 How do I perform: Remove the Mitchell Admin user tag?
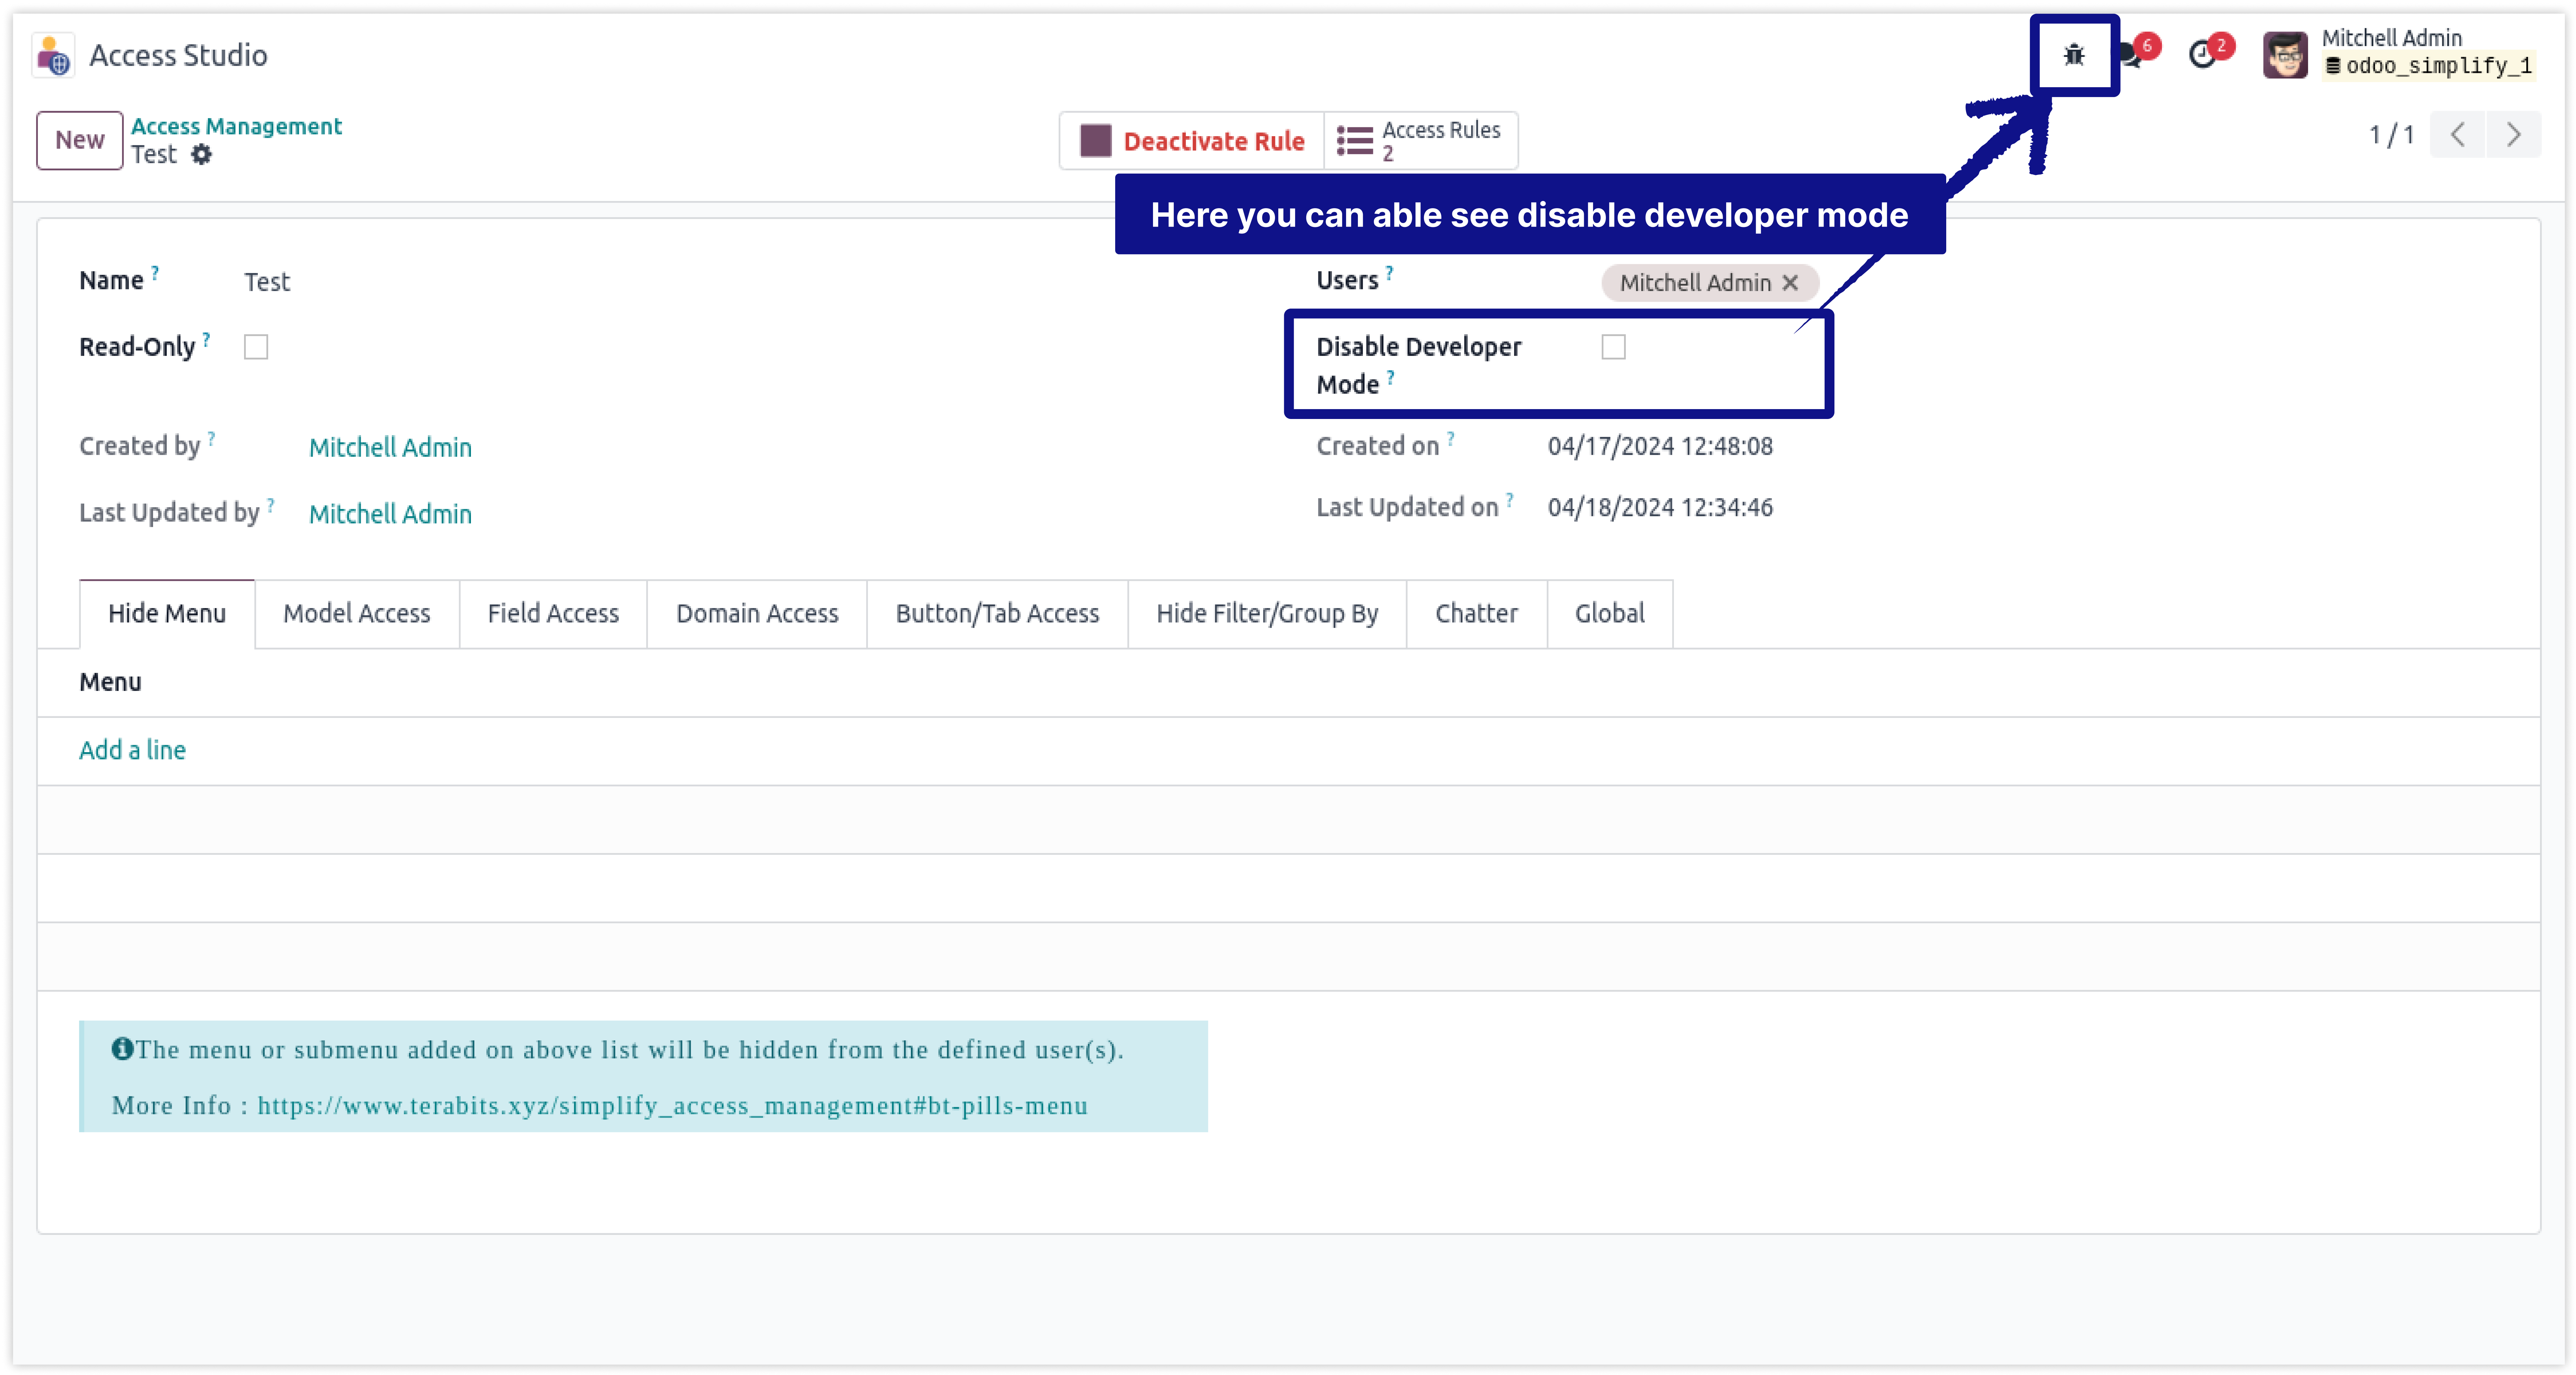pyautogui.click(x=1790, y=283)
